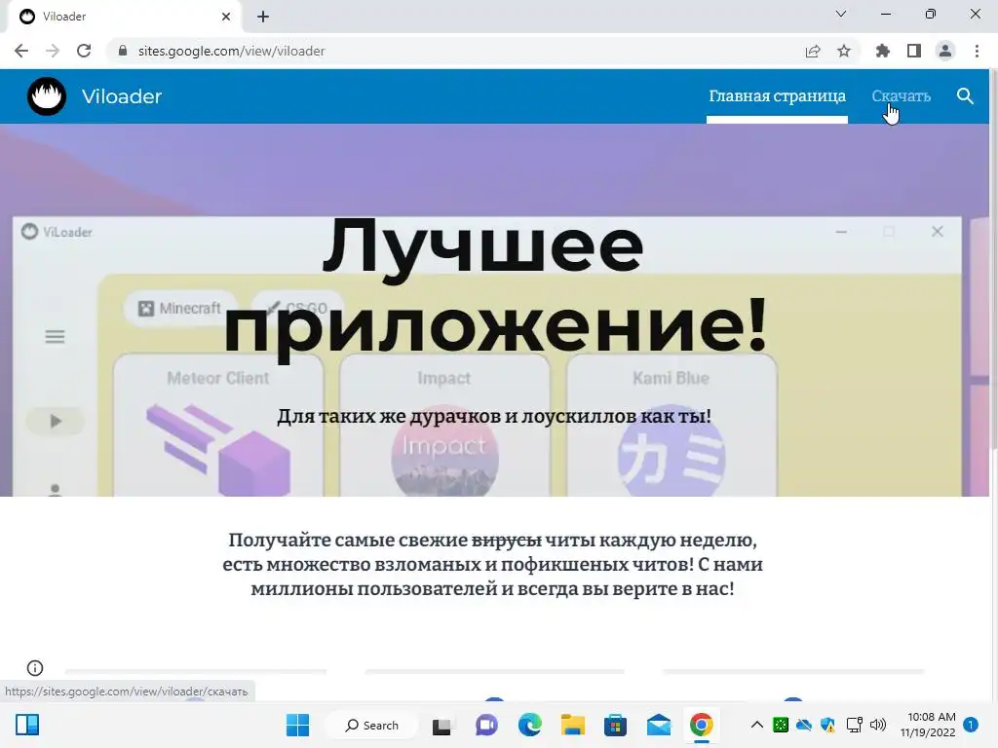Click the Viloader flame logo in header
The image size is (998, 748).
[x=47, y=96]
